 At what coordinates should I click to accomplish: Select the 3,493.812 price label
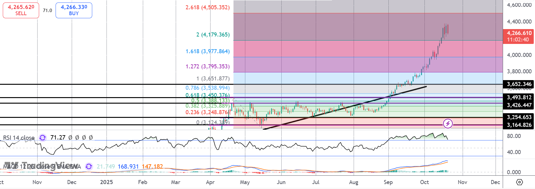coord(519,97)
